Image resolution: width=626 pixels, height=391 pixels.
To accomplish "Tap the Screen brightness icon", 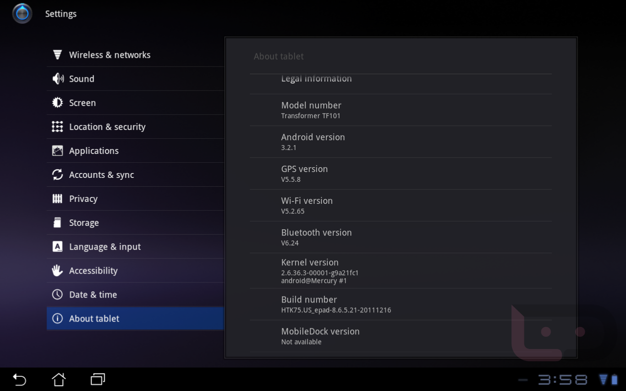I will (57, 103).
